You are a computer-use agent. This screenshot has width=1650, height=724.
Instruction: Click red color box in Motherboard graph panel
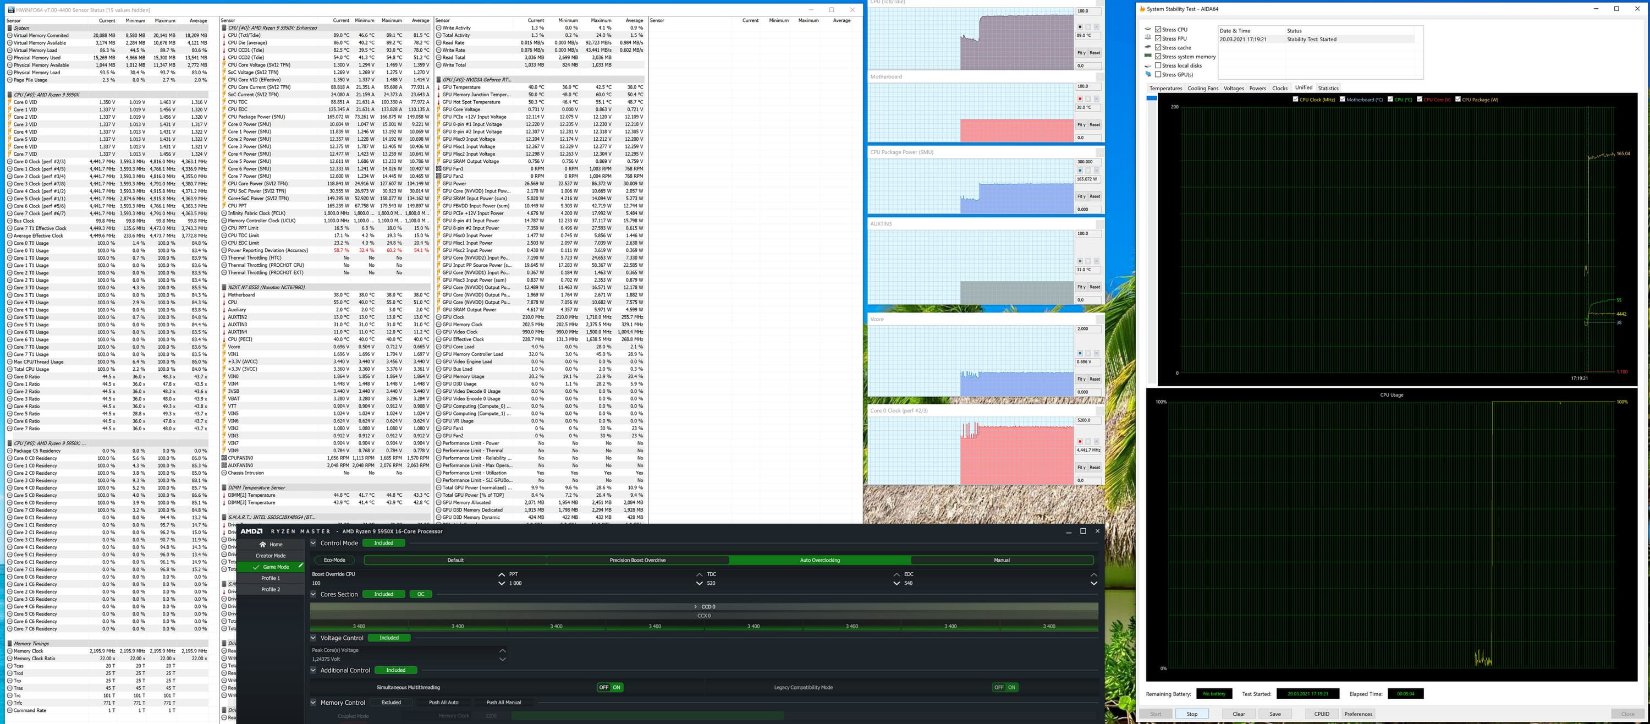pyautogui.click(x=1080, y=98)
